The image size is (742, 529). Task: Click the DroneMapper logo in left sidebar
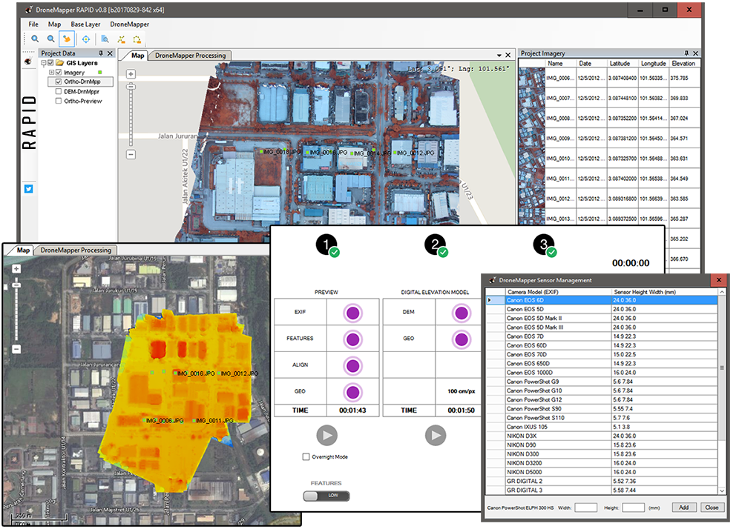tap(28, 61)
